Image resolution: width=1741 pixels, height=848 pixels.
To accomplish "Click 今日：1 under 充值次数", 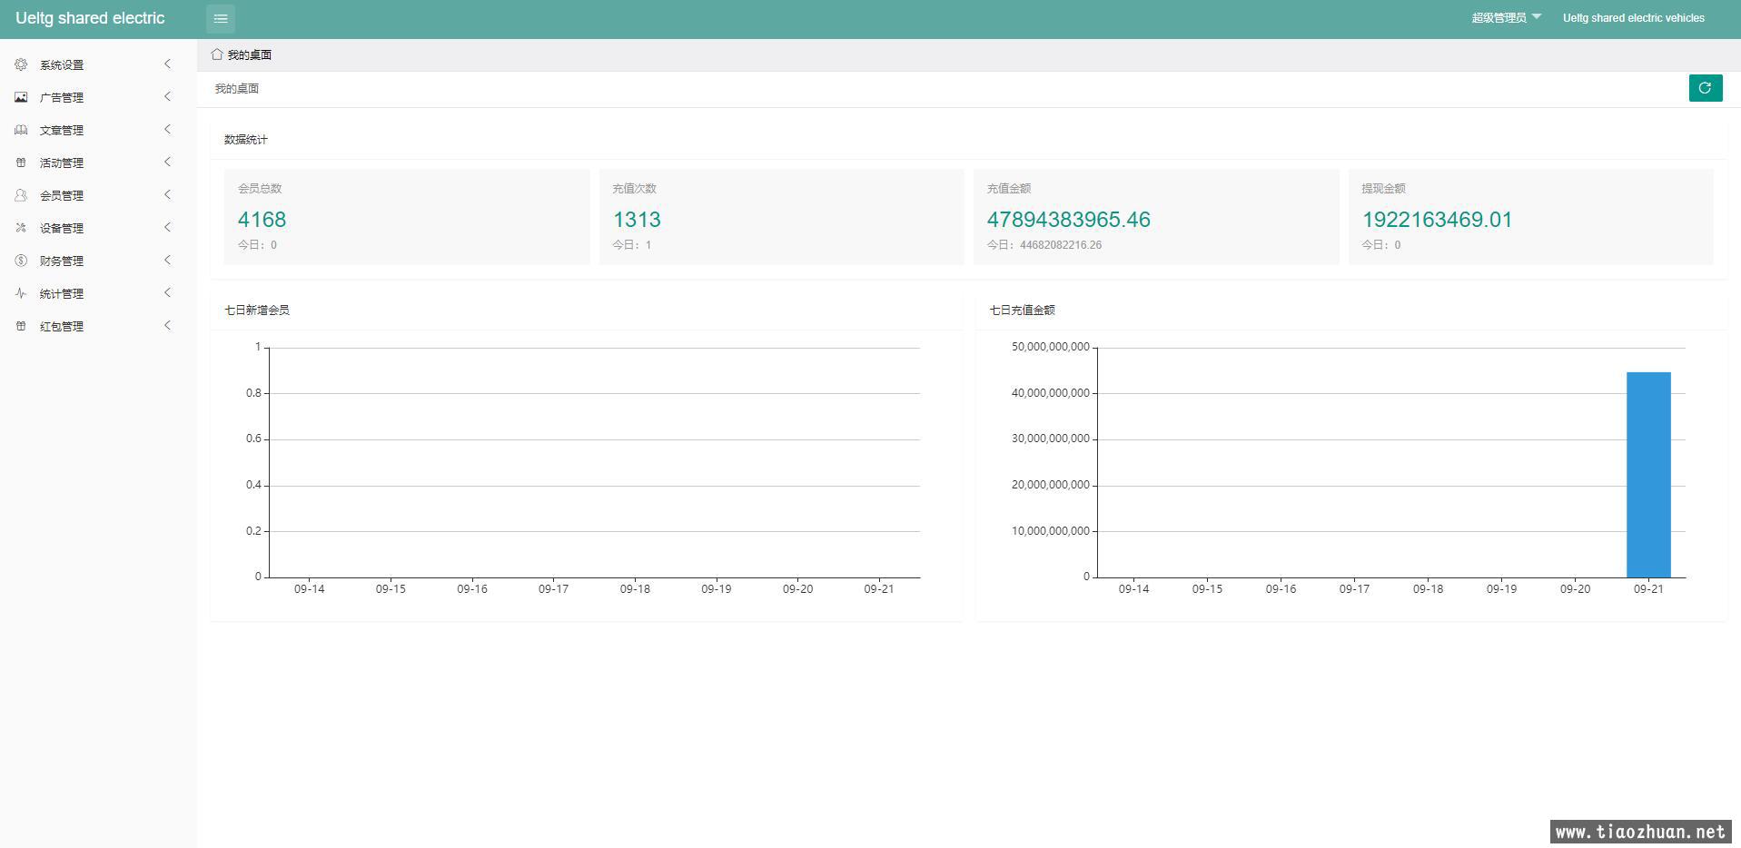I will [632, 245].
